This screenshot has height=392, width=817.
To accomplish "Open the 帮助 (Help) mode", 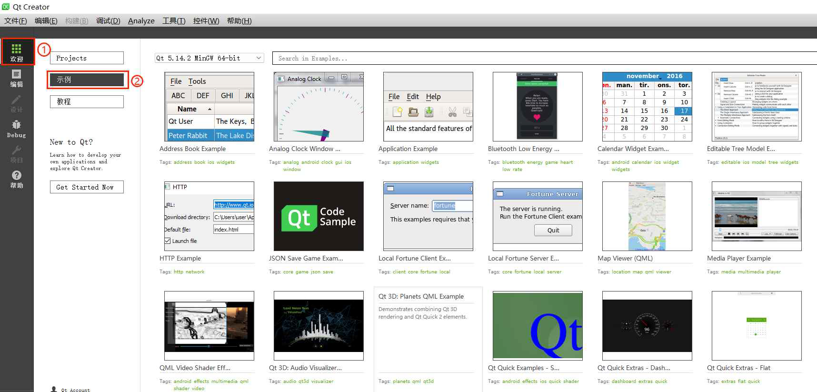I will click(x=17, y=179).
